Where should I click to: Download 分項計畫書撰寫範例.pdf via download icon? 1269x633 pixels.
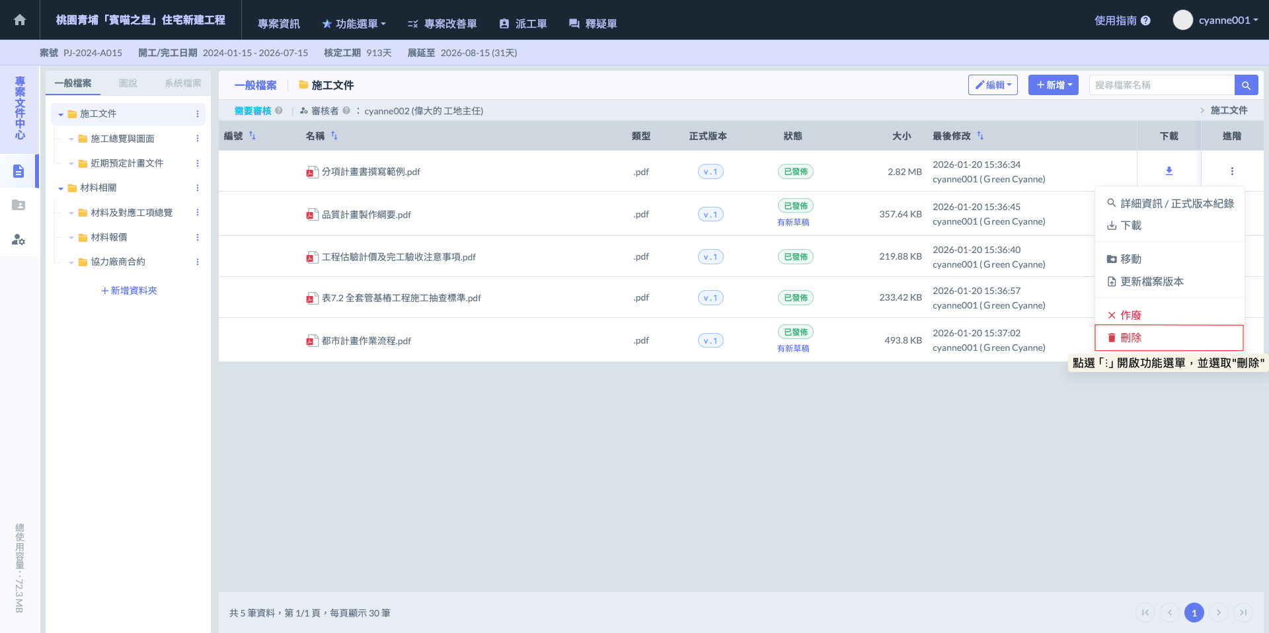(x=1169, y=171)
